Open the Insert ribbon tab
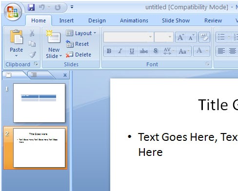The image size is (238, 191). point(66,20)
